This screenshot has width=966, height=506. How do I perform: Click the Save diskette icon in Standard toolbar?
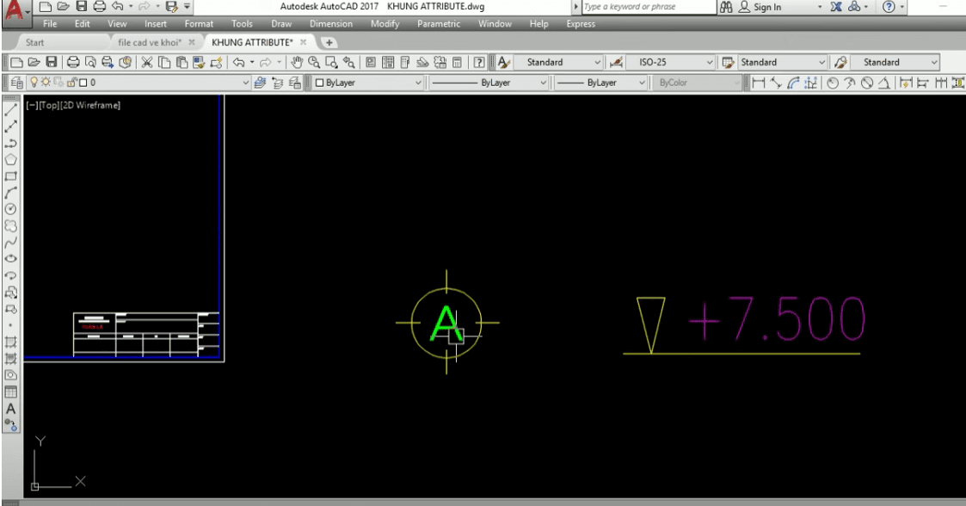point(52,62)
